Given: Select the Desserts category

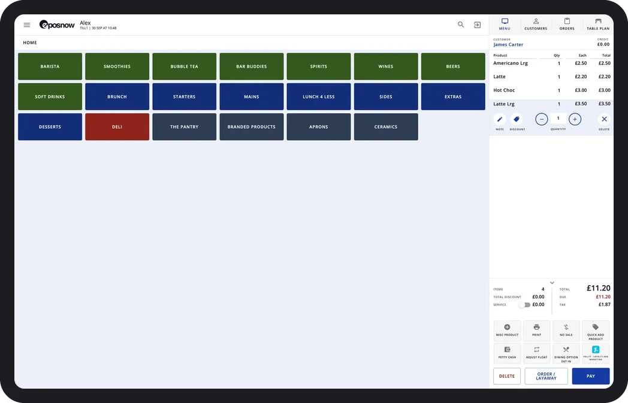Looking at the screenshot, I should [x=50, y=127].
